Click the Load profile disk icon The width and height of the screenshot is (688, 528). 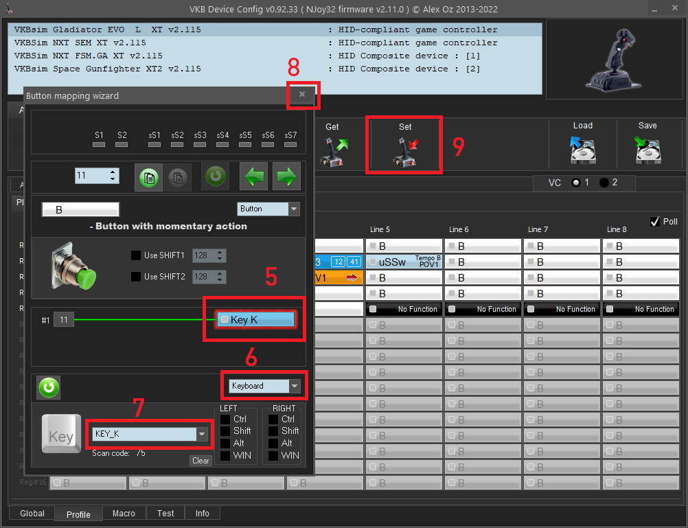[x=583, y=150]
